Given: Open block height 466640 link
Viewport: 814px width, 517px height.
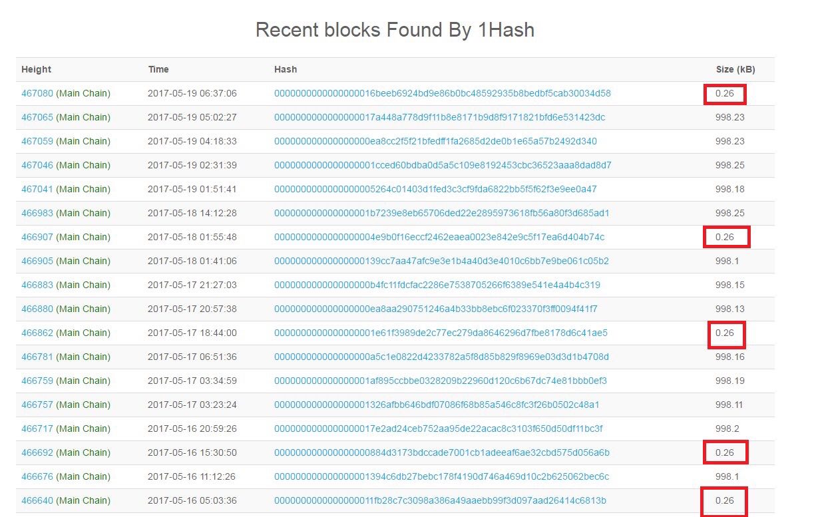Looking at the screenshot, I should [37, 500].
